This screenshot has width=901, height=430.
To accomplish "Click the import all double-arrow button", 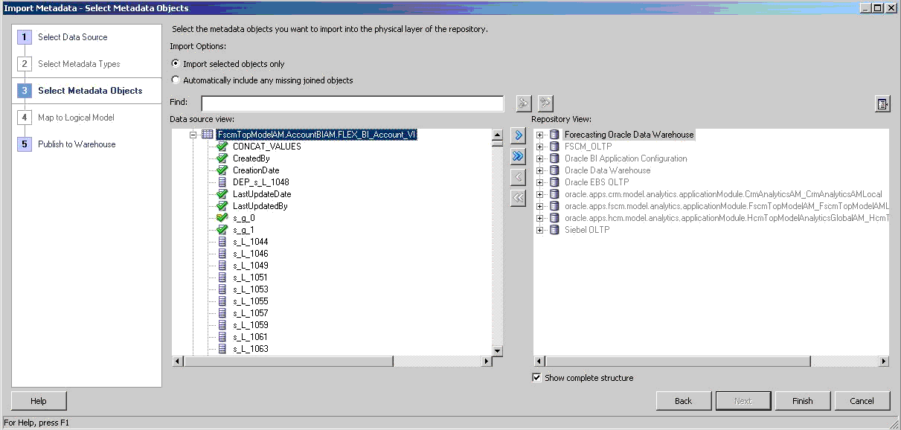I will pos(519,156).
